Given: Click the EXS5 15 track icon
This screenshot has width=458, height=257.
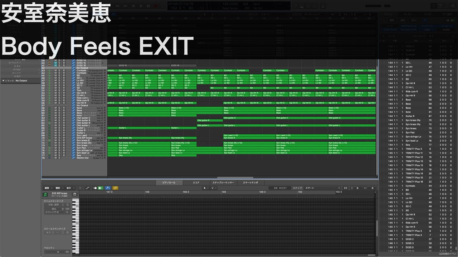Looking at the screenshot, I should (49, 63).
